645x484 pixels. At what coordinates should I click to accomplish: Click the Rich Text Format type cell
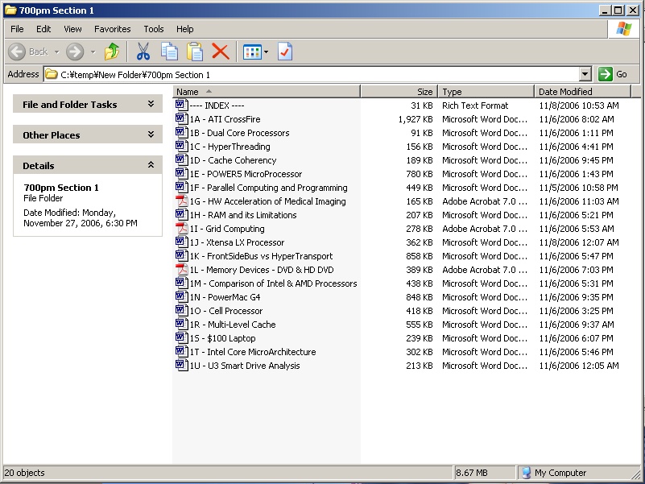tap(475, 105)
